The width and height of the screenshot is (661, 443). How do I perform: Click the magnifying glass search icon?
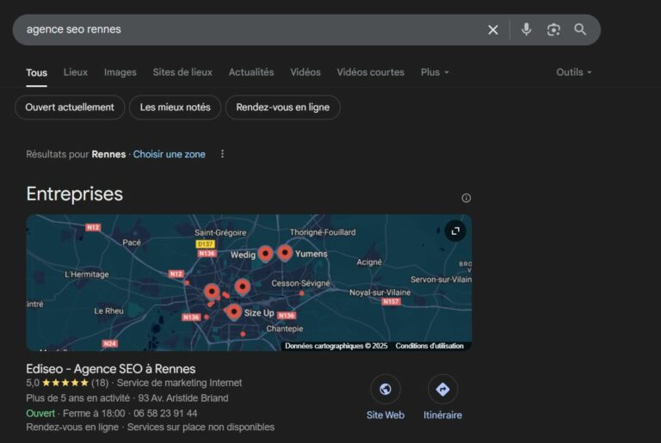click(x=580, y=29)
